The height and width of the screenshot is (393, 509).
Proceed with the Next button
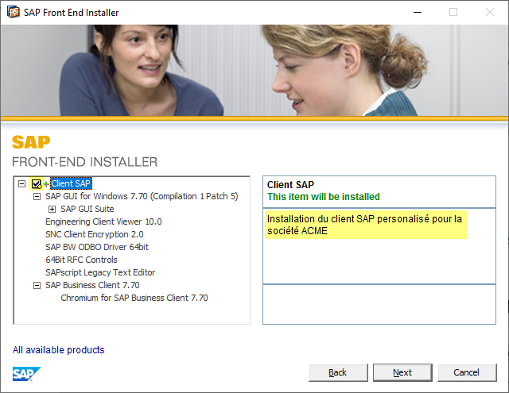coord(402,372)
